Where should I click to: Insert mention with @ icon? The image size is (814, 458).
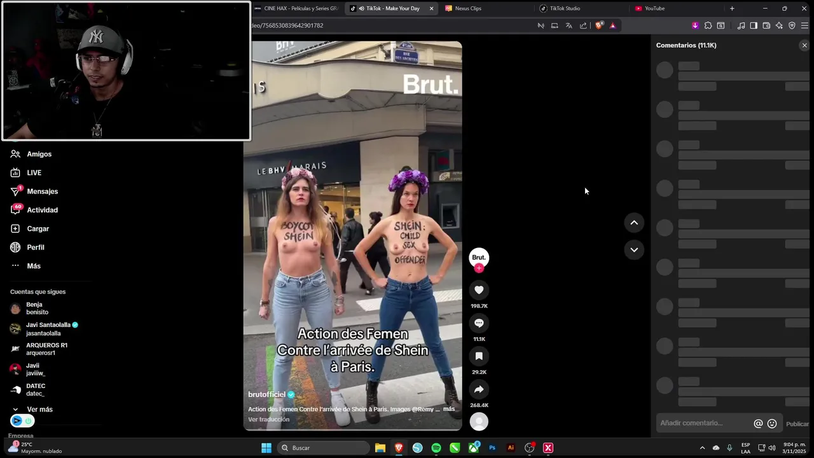(758, 424)
